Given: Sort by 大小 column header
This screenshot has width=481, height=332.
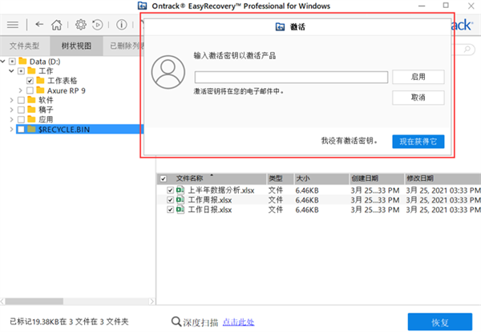Looking at the screenshot, I should pos(321,178).
